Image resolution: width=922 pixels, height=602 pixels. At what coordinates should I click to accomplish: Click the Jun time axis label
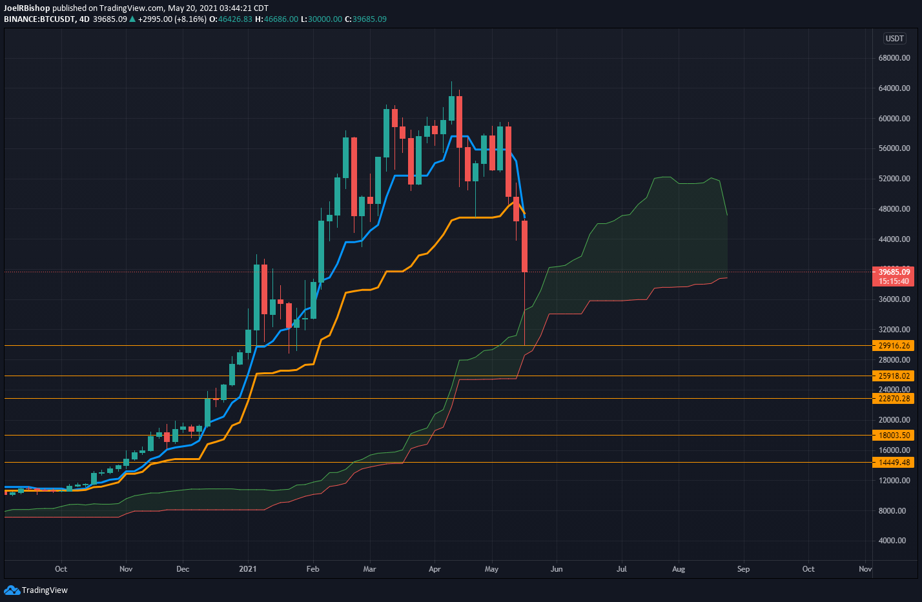click(557, 569)
